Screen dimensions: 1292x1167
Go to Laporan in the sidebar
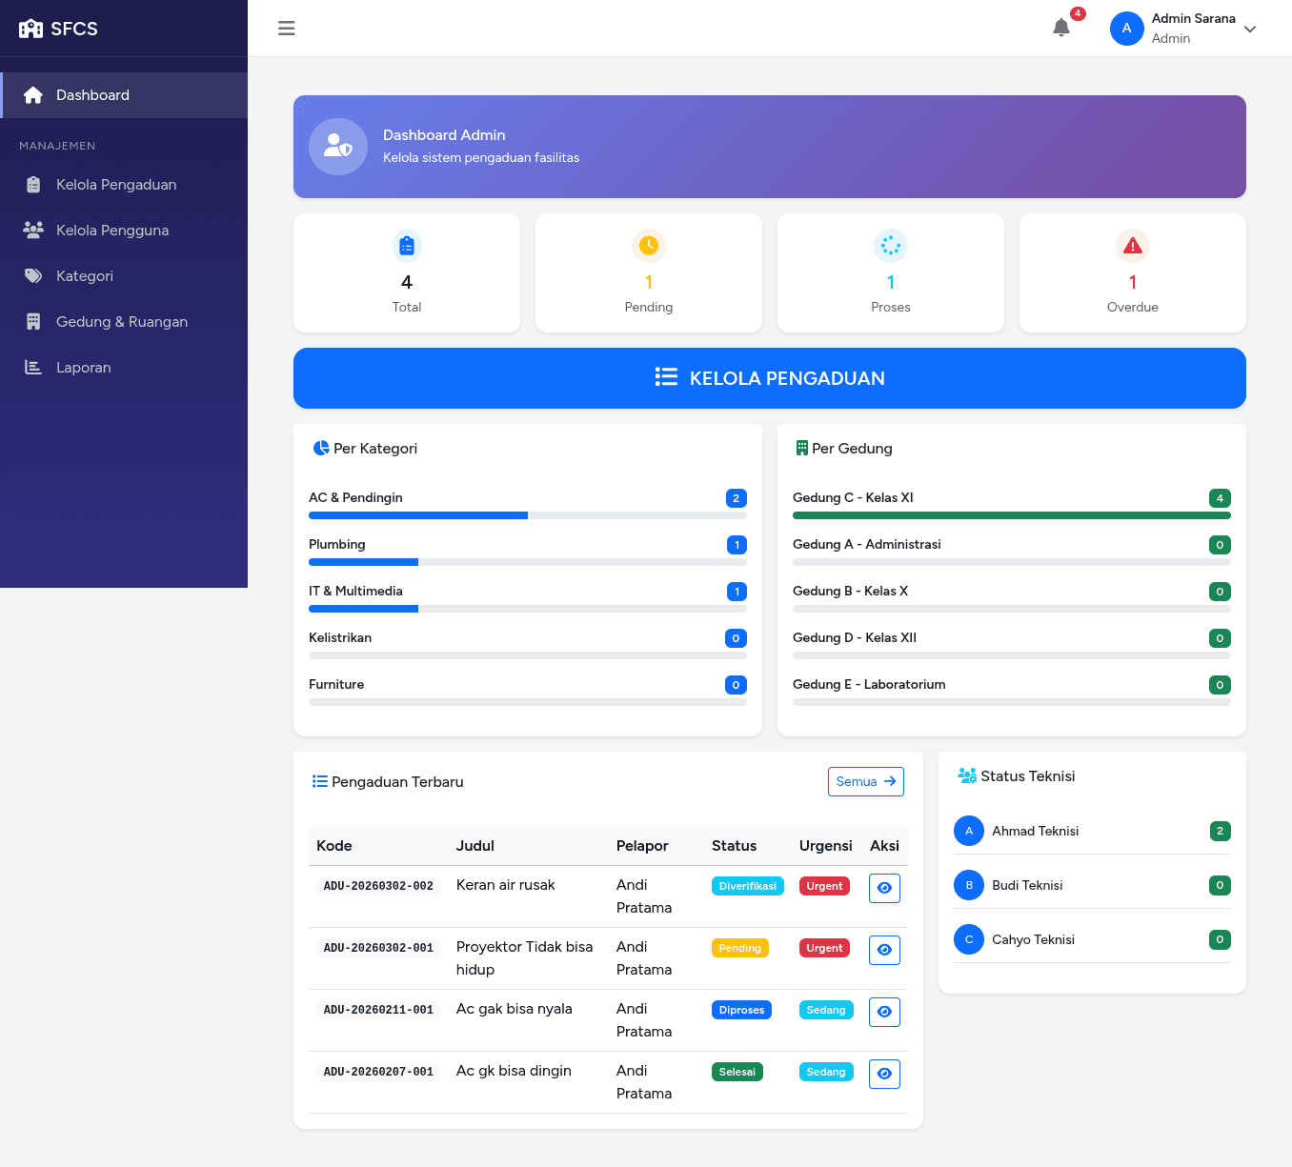pyautogui.click(x=84, y=368)
